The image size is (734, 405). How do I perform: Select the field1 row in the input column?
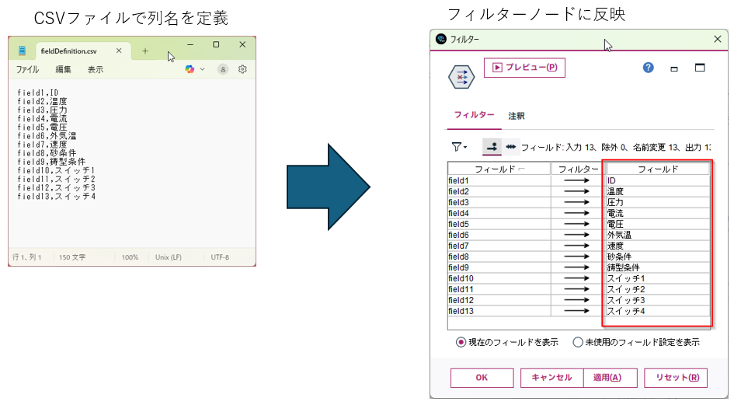pyautogui.click(x=499, y=180)
